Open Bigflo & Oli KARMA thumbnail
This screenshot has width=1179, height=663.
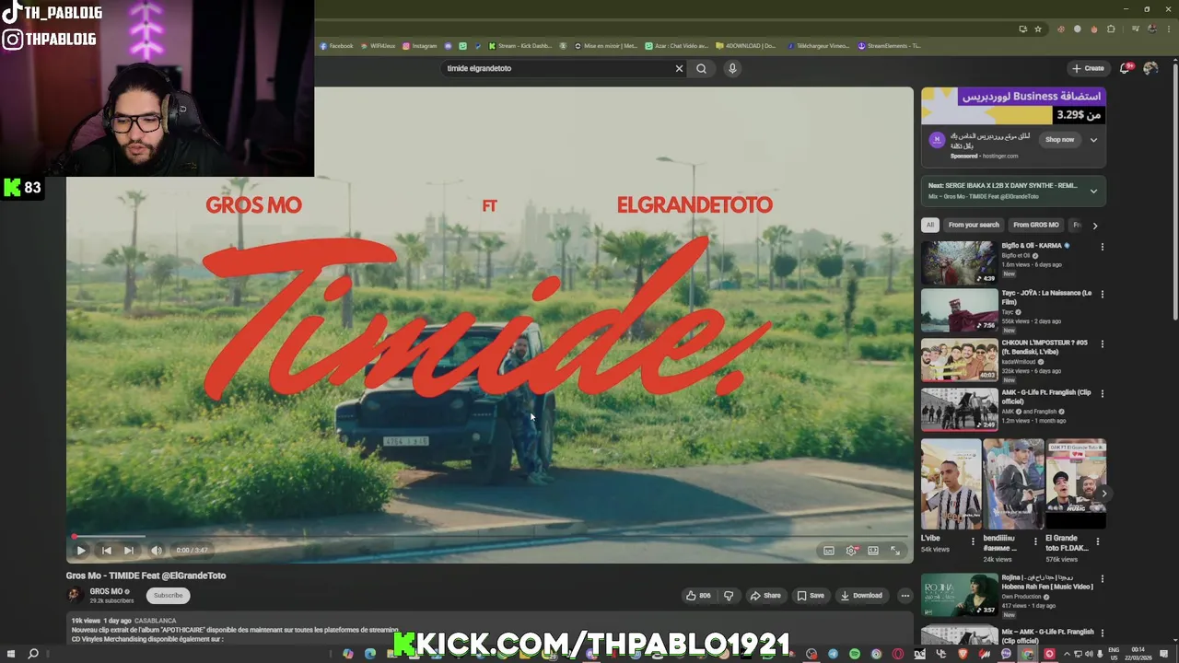pos(959,262)
